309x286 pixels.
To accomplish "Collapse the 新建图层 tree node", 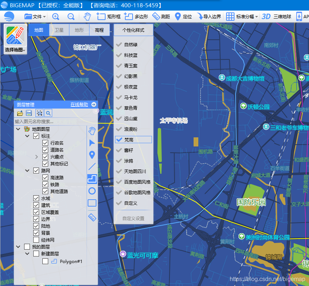I will [x=27, y=254].
